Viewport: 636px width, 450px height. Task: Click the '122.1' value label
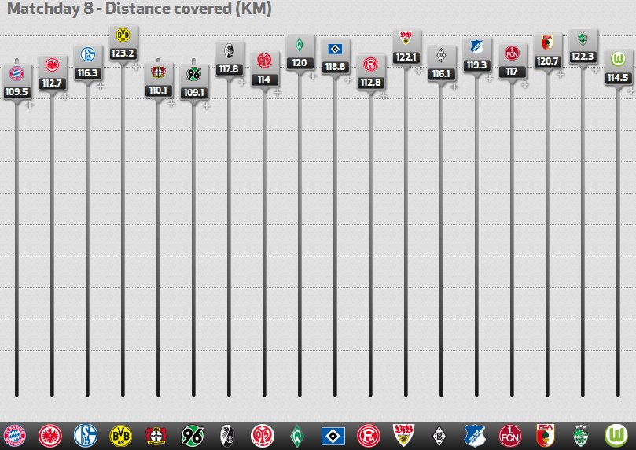406,57
